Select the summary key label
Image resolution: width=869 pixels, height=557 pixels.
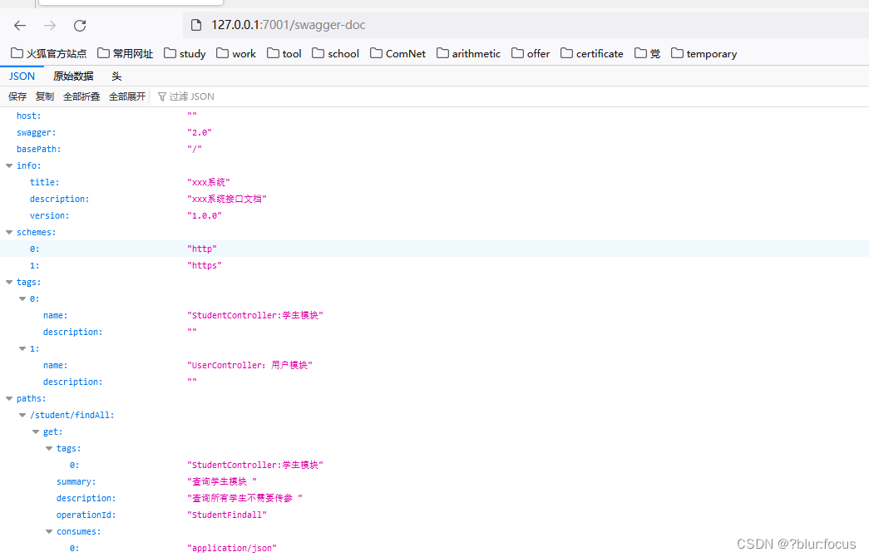76,481
